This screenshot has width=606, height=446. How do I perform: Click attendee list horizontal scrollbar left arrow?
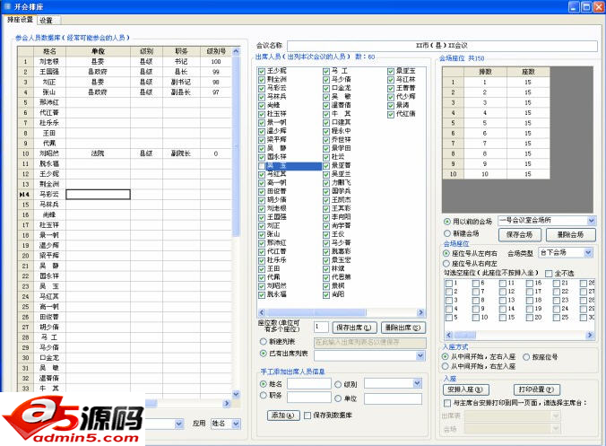point(262,312)
